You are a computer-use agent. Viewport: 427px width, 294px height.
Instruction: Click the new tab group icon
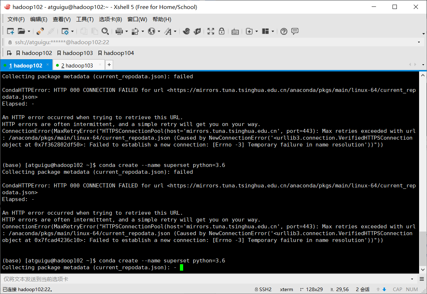(x=249, y=31)
